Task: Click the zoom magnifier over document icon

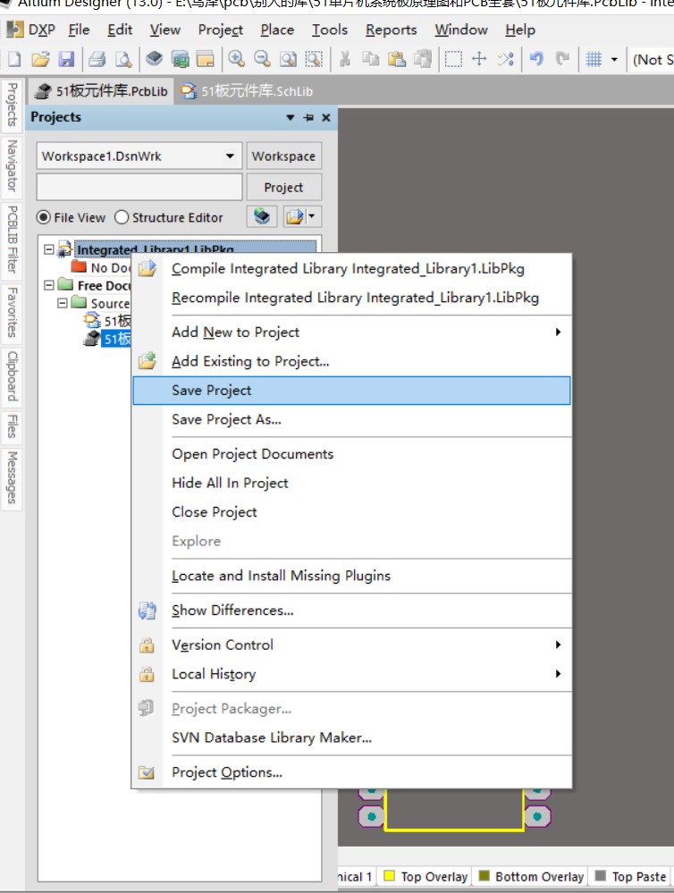Action: [x=289, y=59]
